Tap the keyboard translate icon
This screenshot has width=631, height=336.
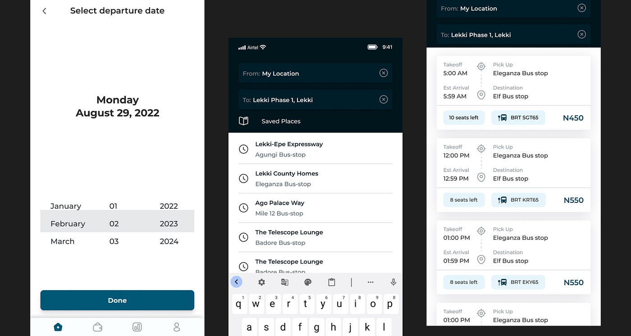click(285, 282)
